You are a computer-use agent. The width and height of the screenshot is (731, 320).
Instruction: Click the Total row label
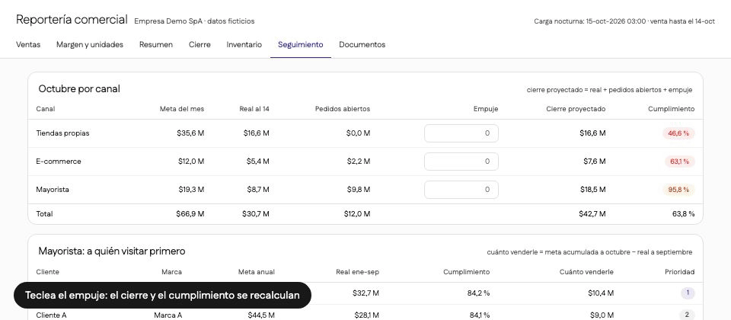coord(44,214)
